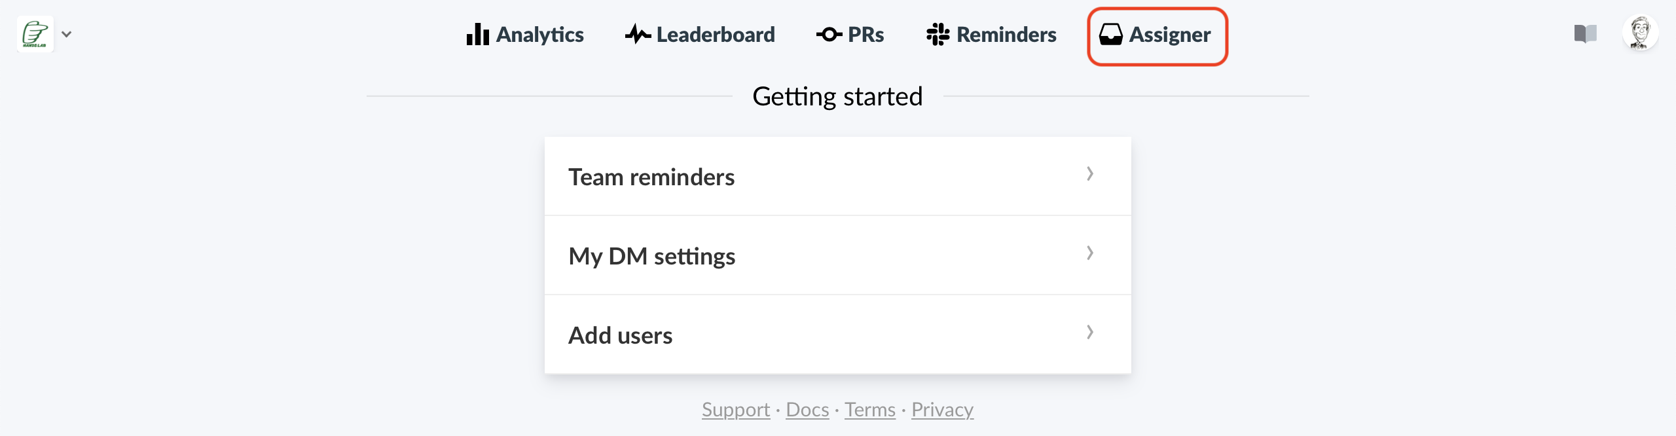Viewport: 1676px width, 436px height.
Task: Expand the My DM settings chevron
Action: (1089, 253)
